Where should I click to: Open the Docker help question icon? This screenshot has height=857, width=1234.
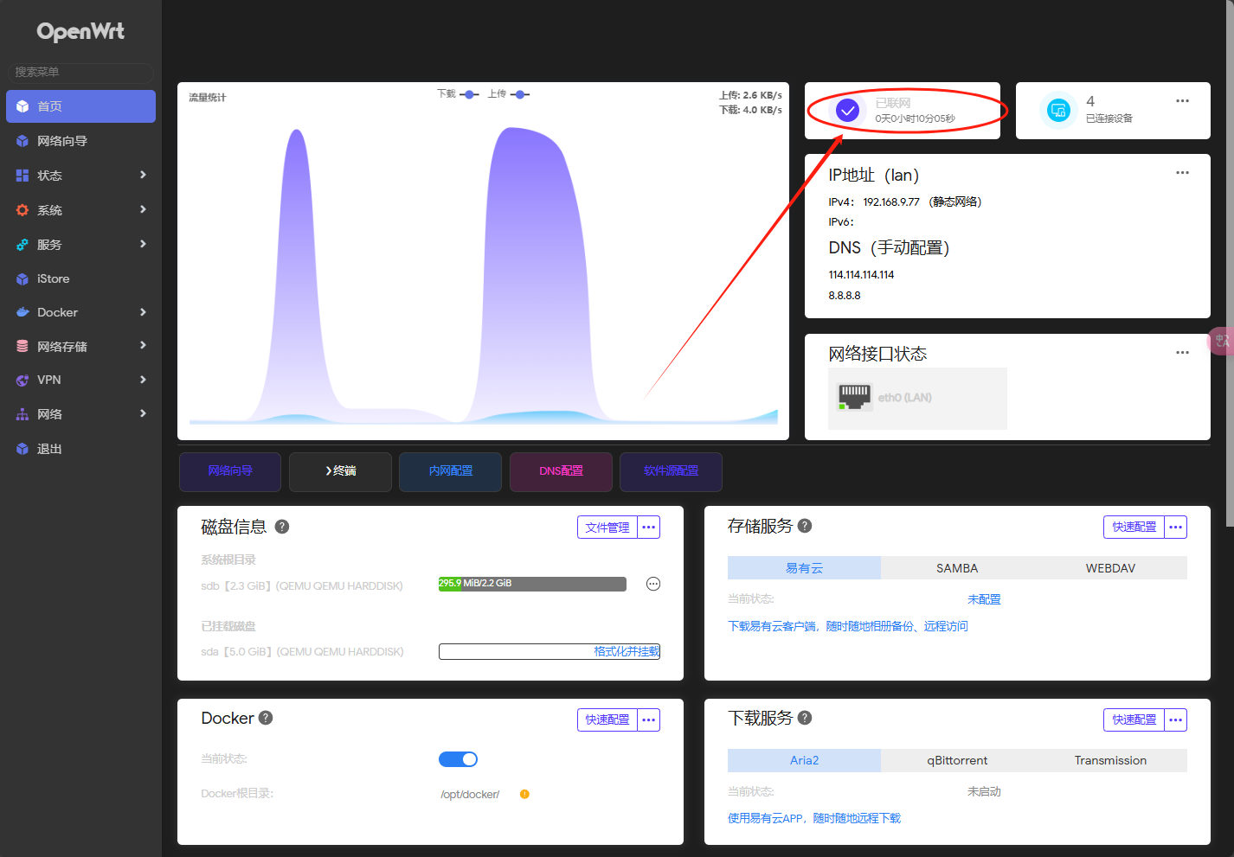tap(266, 717)
